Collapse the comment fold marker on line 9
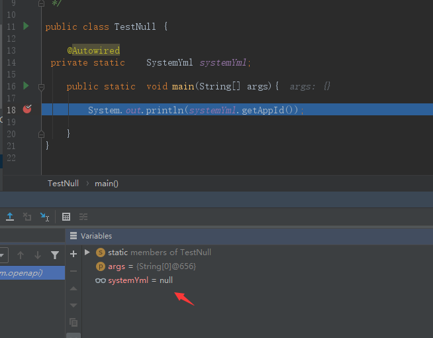The width and height of the screenshot is (433, 338). click(x=41, y=3)
